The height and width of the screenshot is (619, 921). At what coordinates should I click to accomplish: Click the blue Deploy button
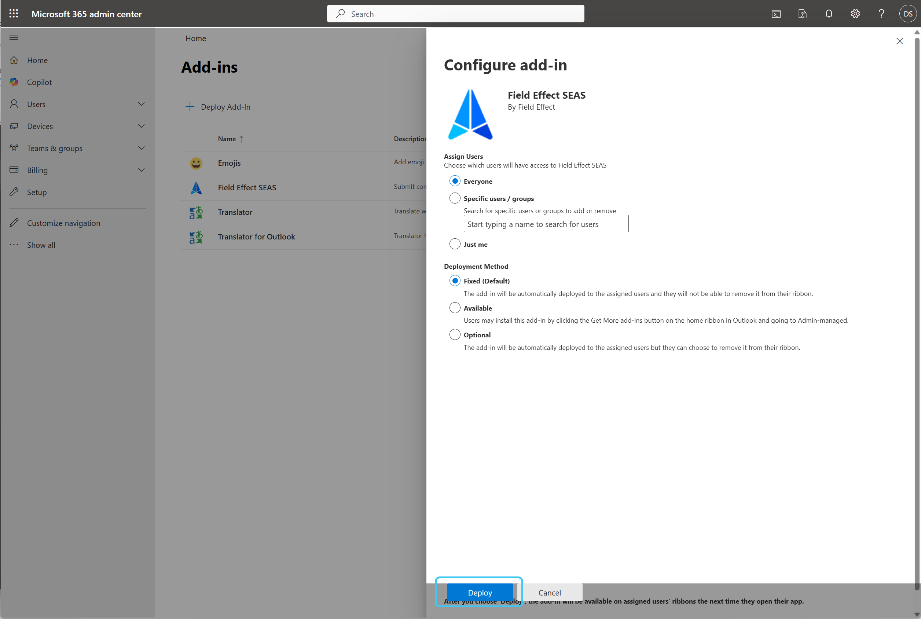480,592
